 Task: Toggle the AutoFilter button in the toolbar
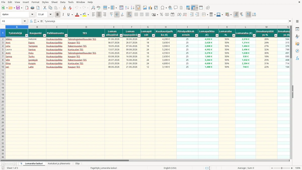pyautogui.click(x=138, y=8)
